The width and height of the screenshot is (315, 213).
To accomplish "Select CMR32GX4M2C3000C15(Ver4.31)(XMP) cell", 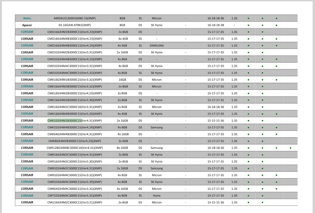I will 75,168.
